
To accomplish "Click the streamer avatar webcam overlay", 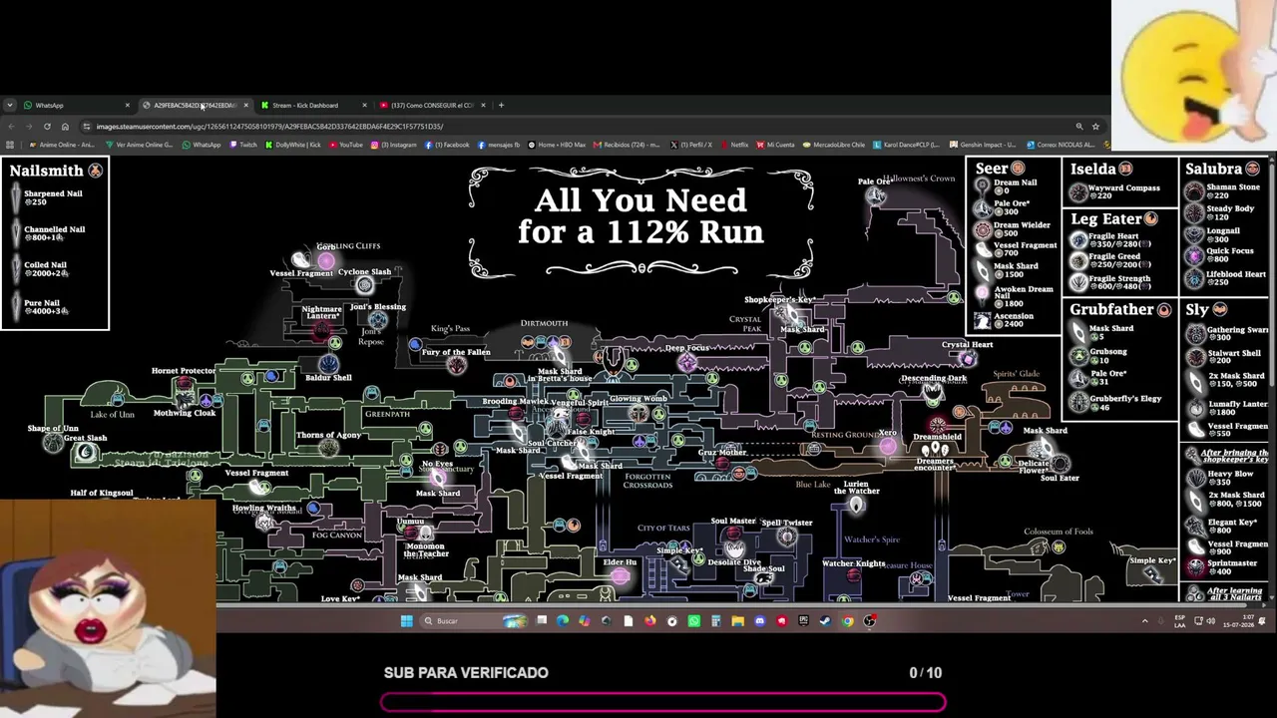I will pos(108,607).
